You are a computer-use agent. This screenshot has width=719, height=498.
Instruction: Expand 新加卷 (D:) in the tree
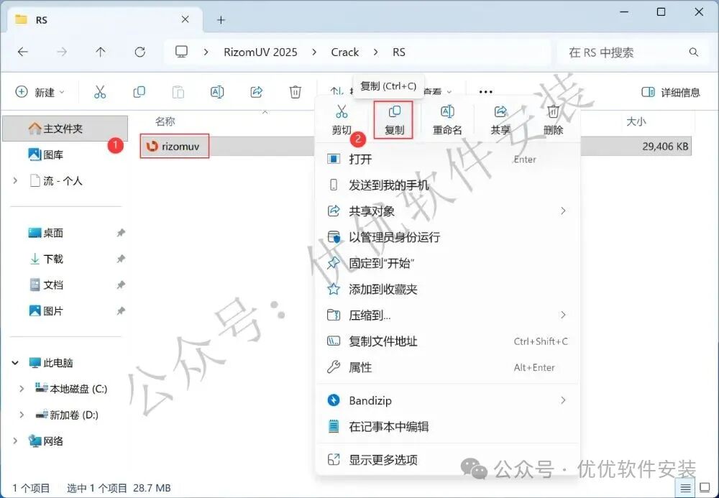(x=22, y=415)
